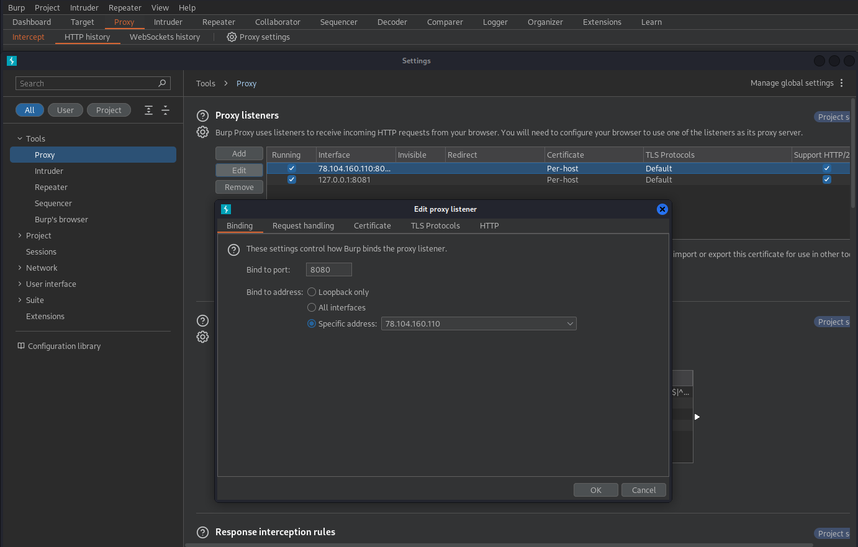Open help for Proxy listeners section

202,115
